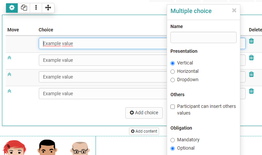Click the Multiple choice panel title
Viewport: 262px width, 155px height.
tap(191, 11)
